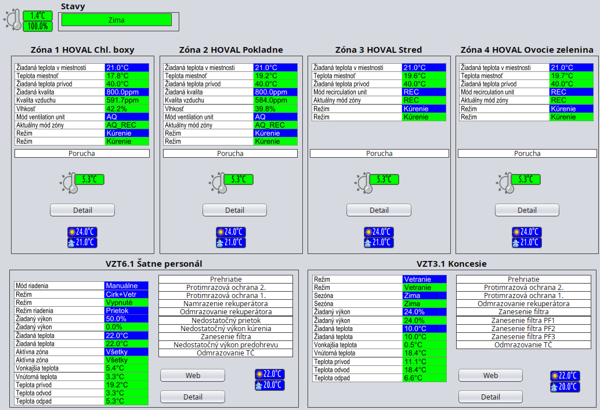600x410 pixels.
Task: Select the sun 24.0°C setpoint in Zóna 1
Action: tap(82, 232)
